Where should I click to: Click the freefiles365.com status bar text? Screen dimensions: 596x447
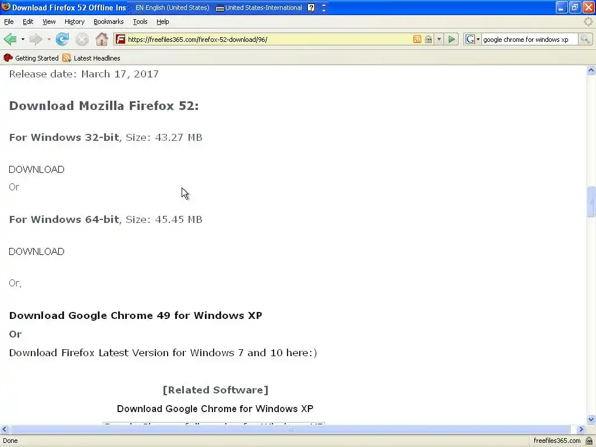[557, 441]
